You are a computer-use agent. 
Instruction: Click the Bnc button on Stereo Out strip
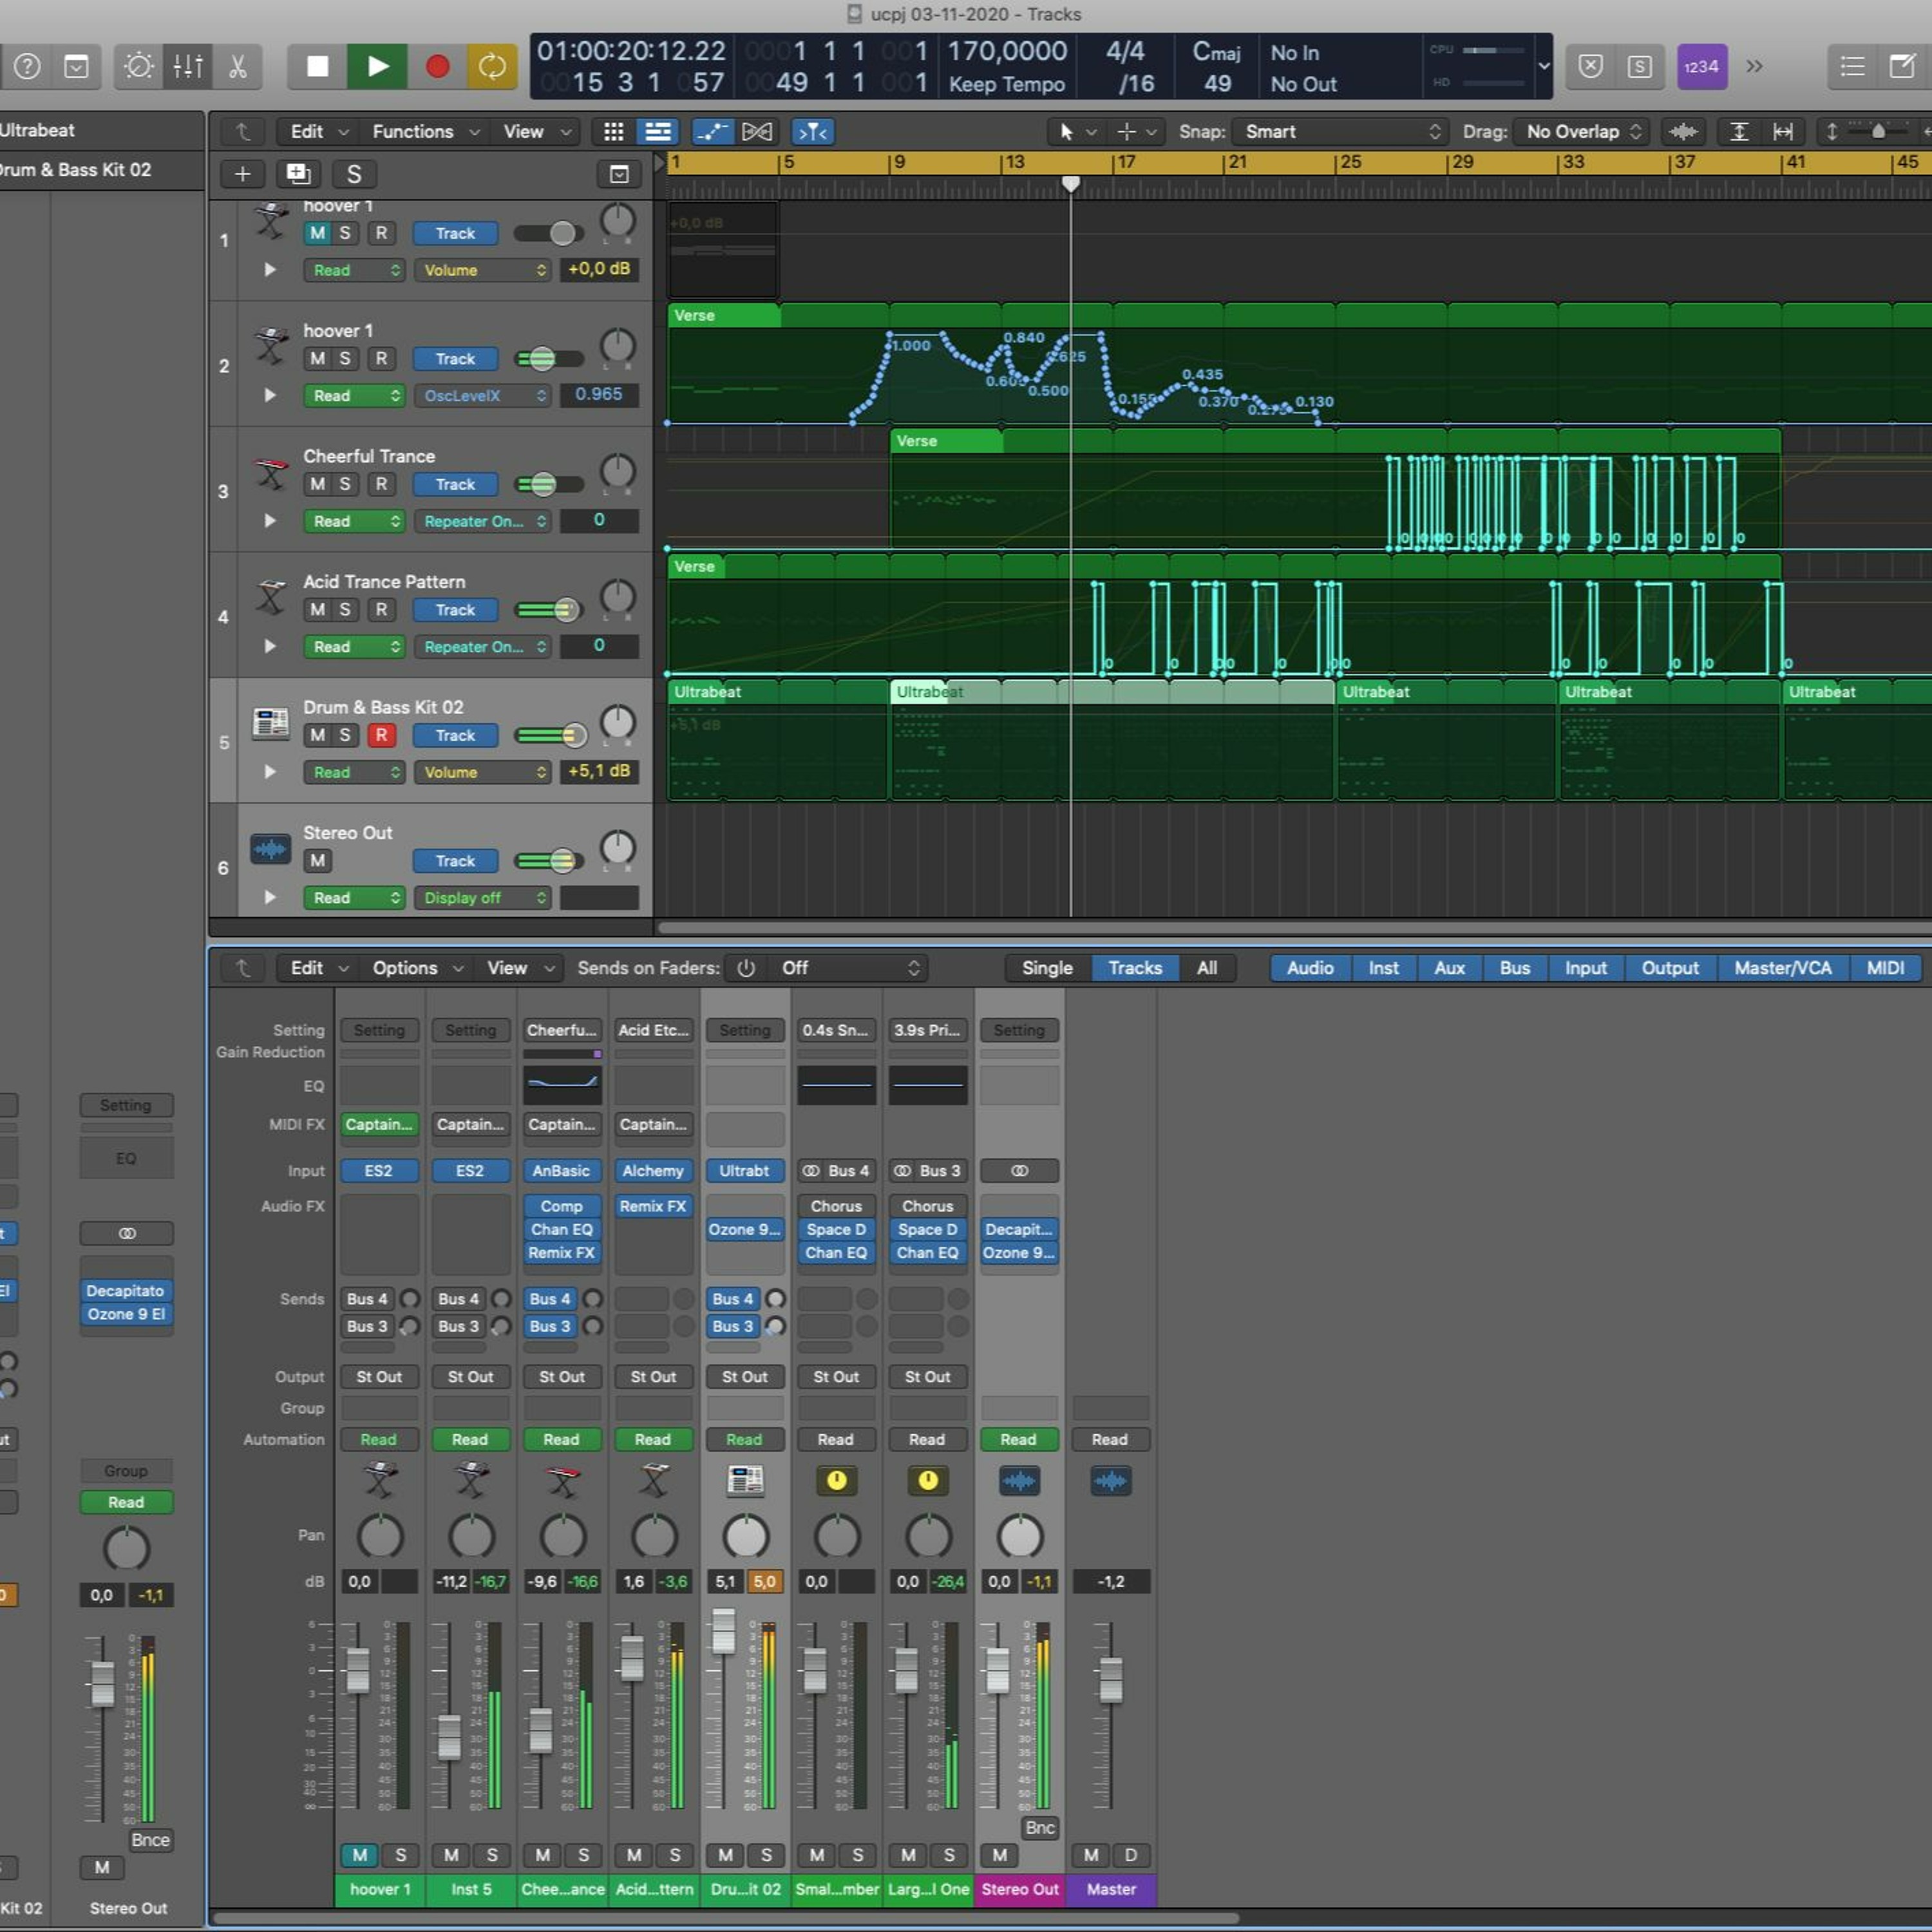1039,1828
